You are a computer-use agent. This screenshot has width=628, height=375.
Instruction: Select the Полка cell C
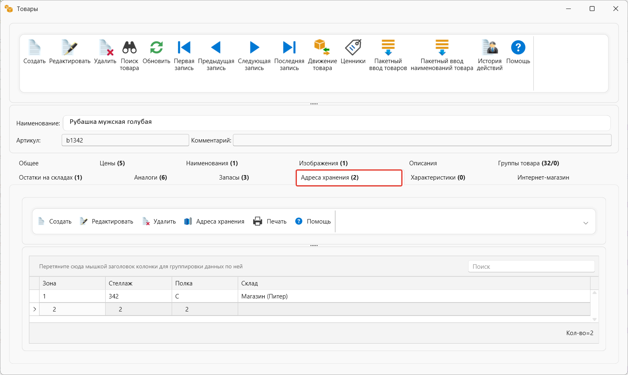point(205,296)
